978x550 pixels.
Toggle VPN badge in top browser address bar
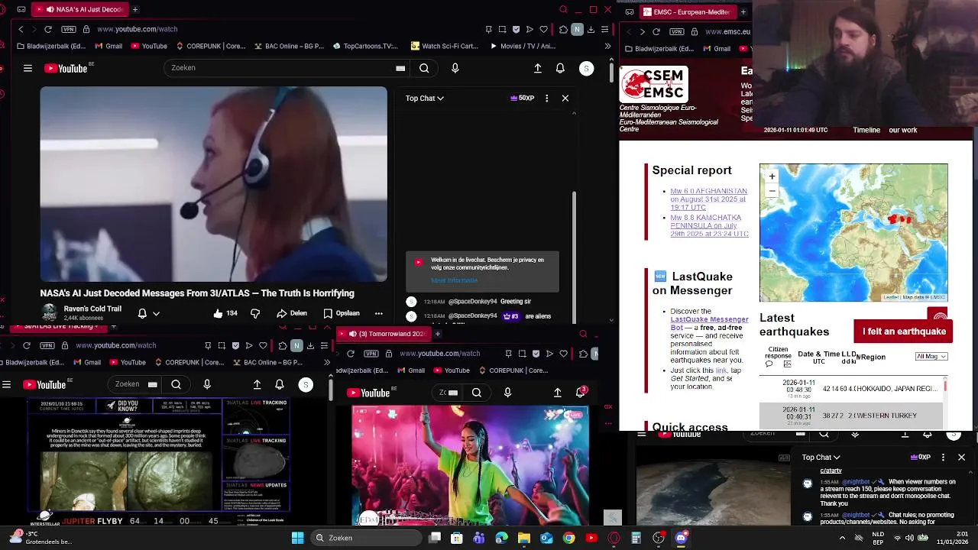69,29
